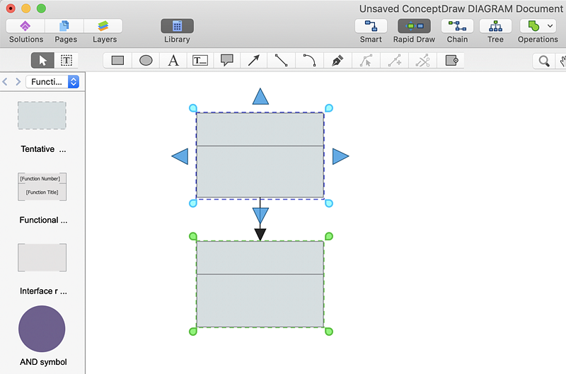Click the Rapid Draw left arrow

pos(180,156)
